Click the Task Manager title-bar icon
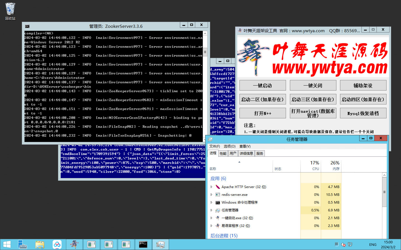Viewport: 401px width, 250px height. [210, 139]
